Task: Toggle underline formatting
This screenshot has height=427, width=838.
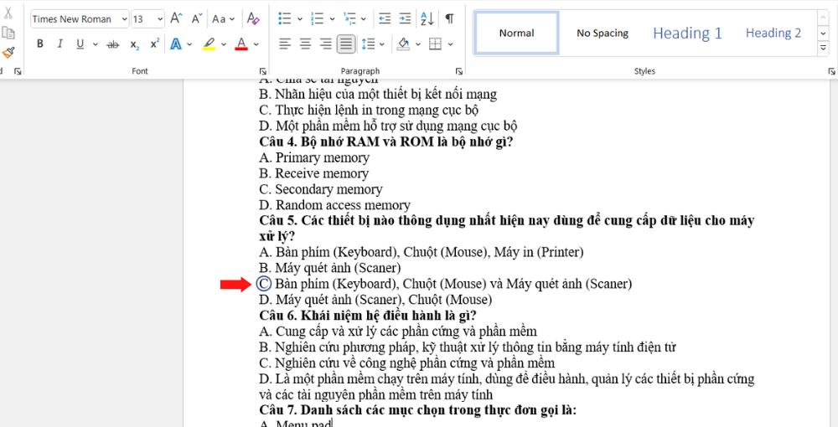Action: click(x=80, y=44)
